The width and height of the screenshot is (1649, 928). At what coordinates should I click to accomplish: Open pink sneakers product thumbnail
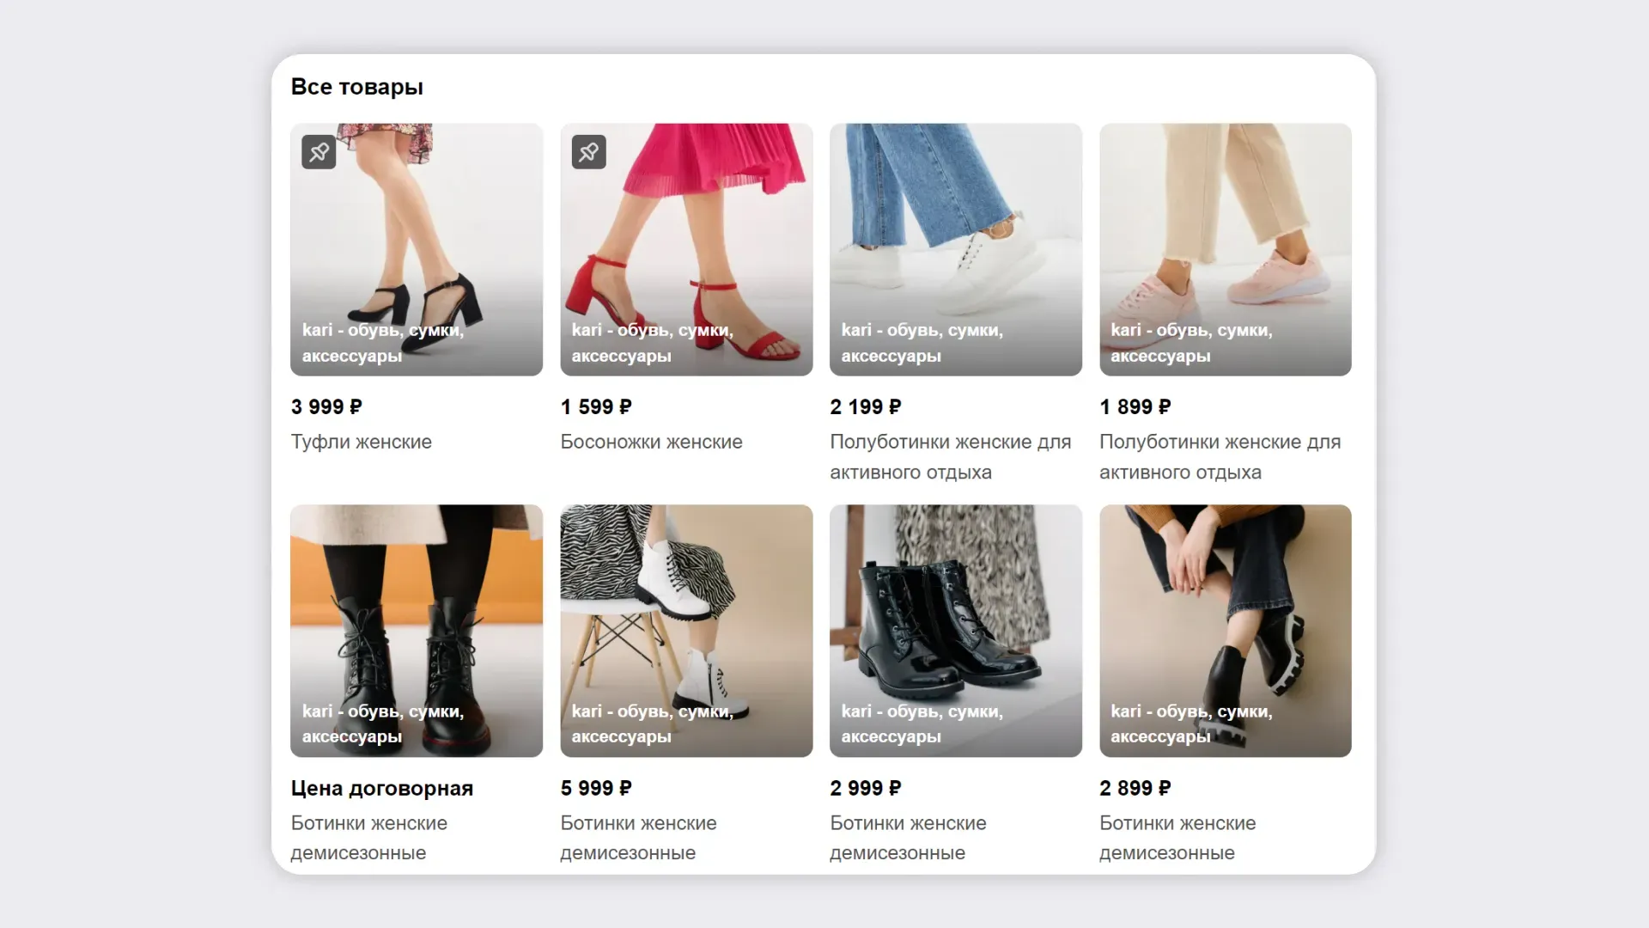click(1225, 249)
